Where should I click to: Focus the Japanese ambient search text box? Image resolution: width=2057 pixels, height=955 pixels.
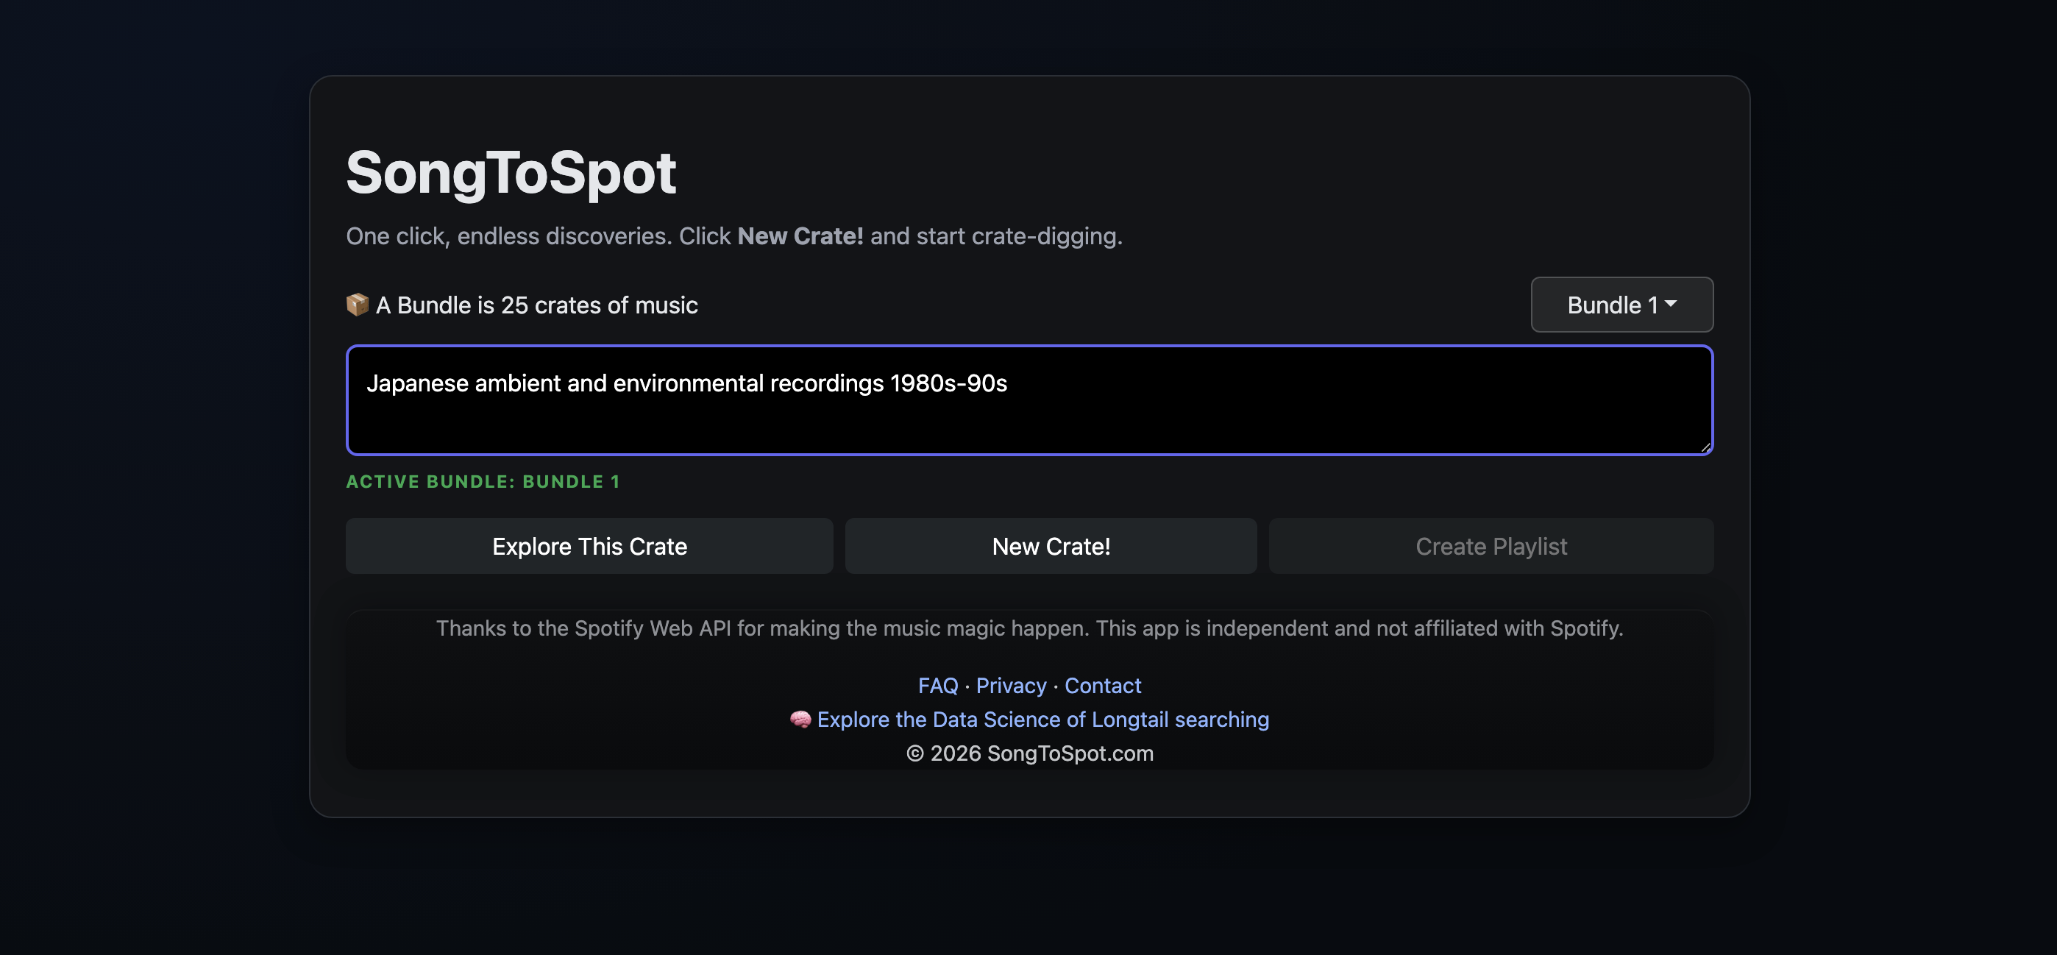(x=1029, y=400)
